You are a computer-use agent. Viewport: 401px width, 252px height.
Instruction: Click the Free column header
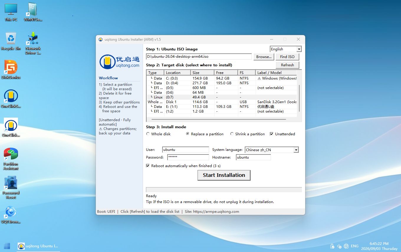pos(226,73)
